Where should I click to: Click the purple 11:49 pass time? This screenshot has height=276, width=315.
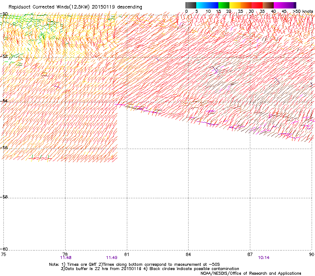(112, 258)
